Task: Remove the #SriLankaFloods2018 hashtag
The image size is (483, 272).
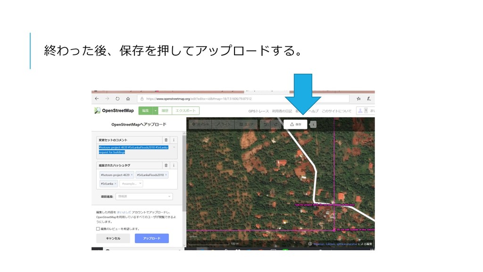Action: click(166, 175)
